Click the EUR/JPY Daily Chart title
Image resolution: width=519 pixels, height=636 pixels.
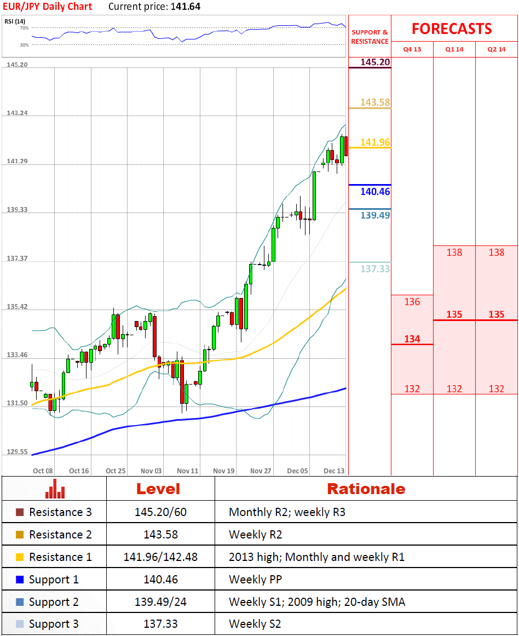[48, 7]
